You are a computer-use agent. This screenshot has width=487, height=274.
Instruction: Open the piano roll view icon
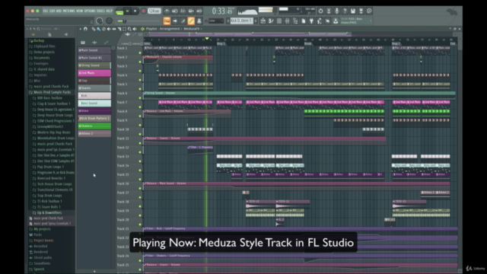pyautogui.click(x=271, y=21)
